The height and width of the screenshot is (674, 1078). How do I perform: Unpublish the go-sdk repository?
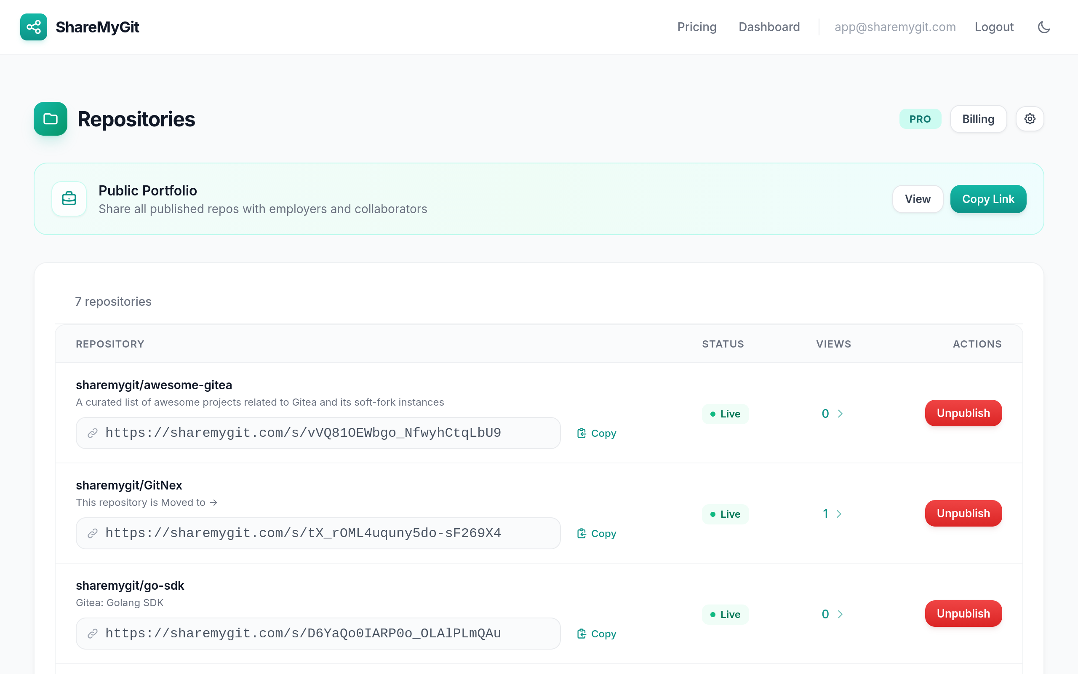pyautogui.click(x=963, y=614)
